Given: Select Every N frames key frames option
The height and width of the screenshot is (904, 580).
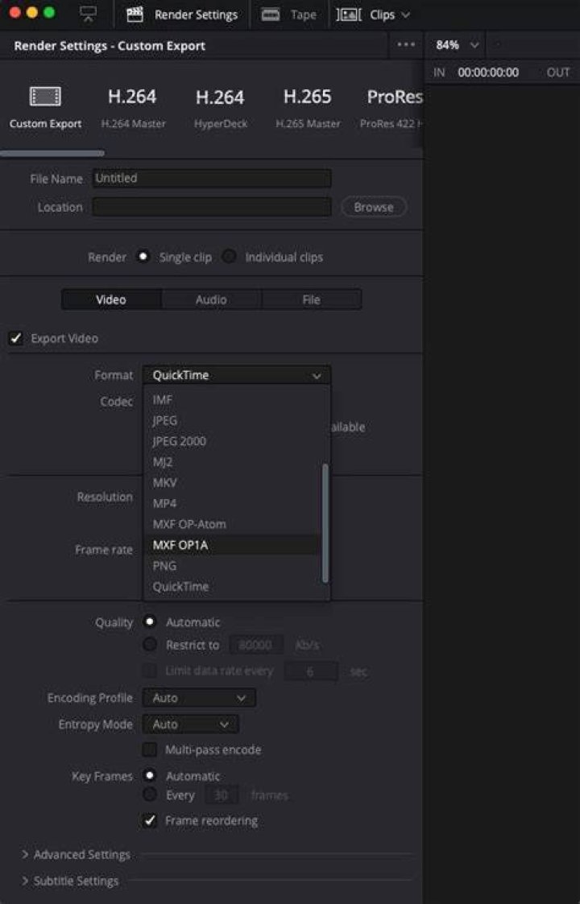Looking at the screenshot, I should pos(150,795).
